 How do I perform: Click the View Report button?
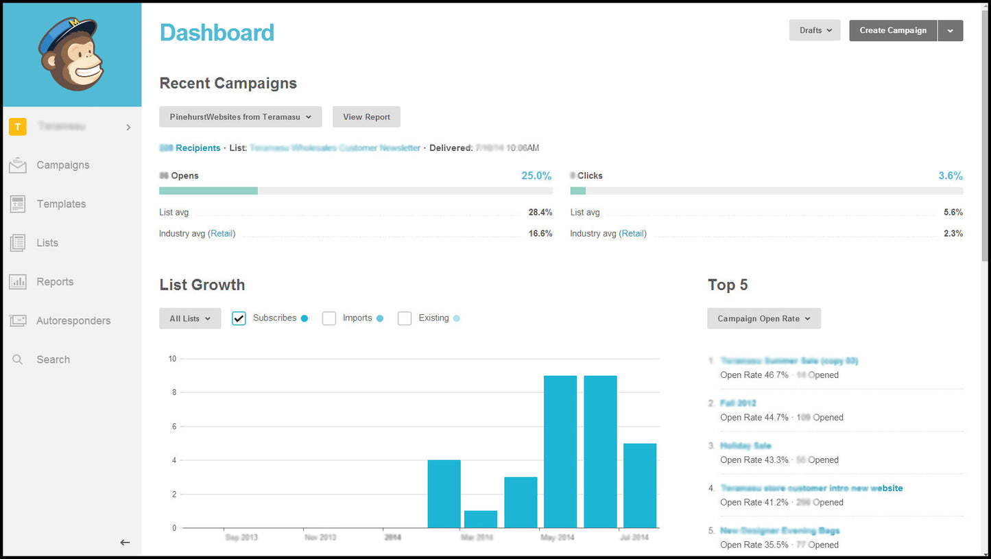[366, 117]
